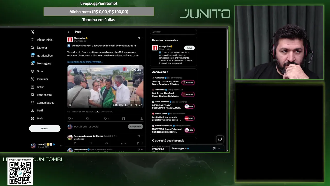The height and width of the screenshot is (186, 330).
Task: Follow Metrópoles with Seguir button
Action: point(189,48)
